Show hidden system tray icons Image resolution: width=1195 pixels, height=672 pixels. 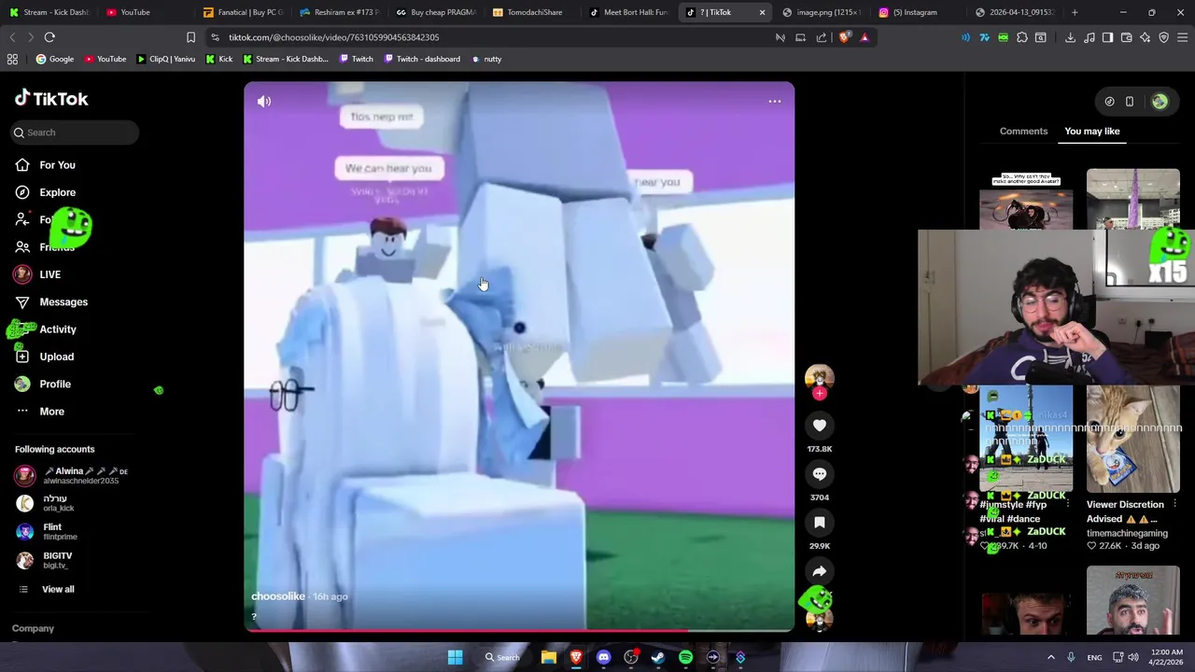(x=1050, y=657)
